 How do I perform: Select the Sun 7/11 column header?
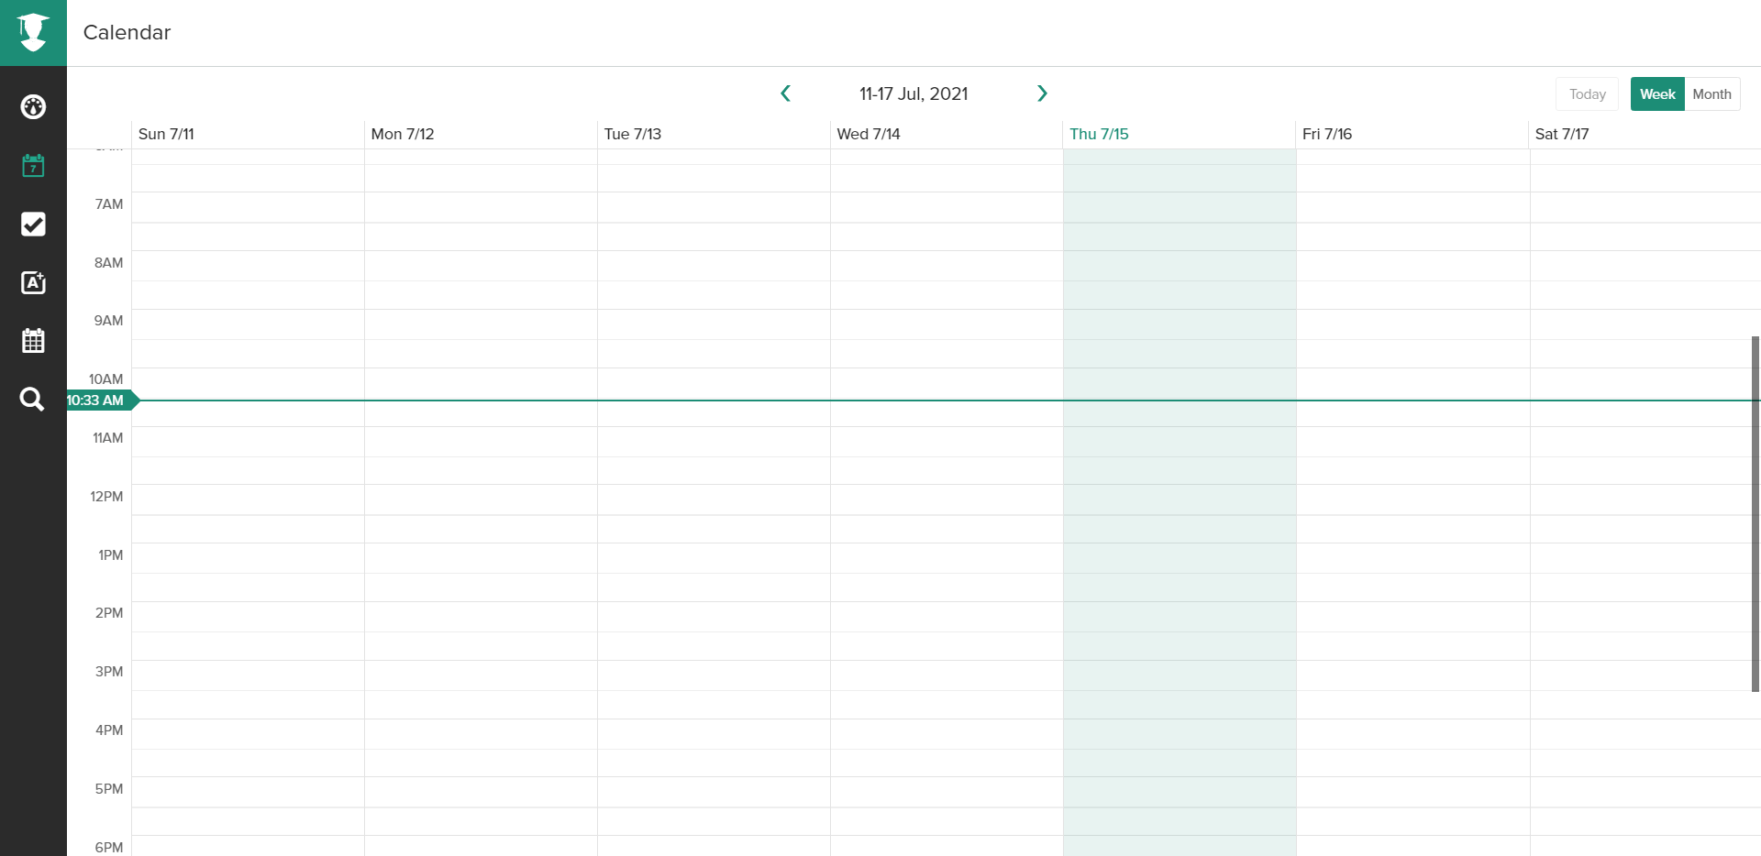coord(167,134)
